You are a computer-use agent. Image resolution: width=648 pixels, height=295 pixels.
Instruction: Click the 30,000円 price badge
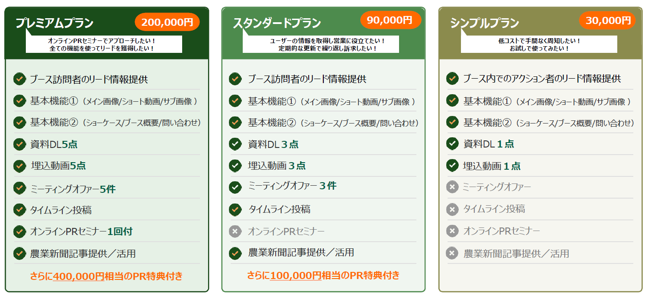pyautogui.click(x=608, y=20)
